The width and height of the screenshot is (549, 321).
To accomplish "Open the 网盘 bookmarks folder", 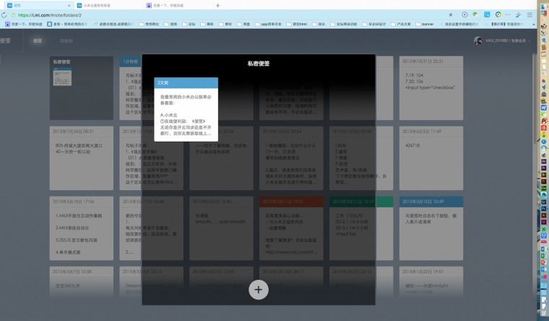I will (x=243, y=24).
